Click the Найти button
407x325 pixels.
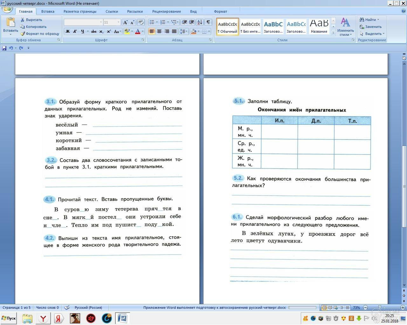coord(370,20)
